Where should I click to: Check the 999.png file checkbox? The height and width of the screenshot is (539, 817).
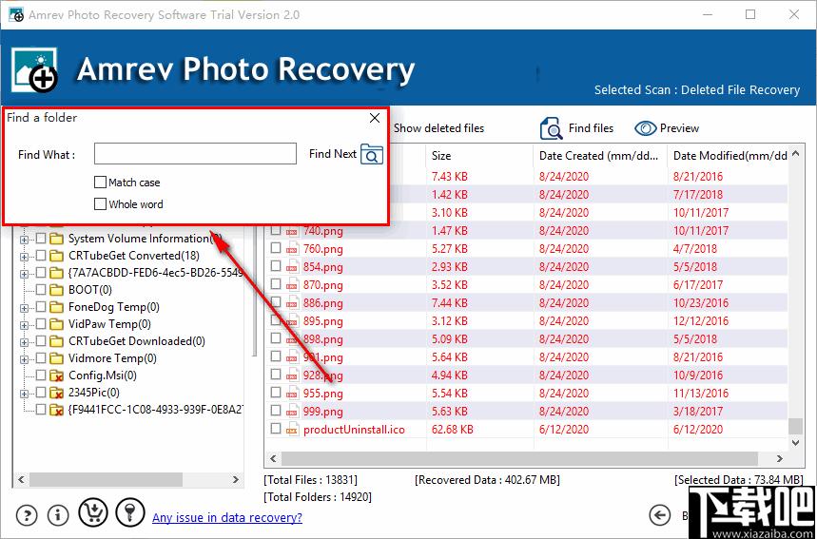pyautogui.click(x=276, y=411)
